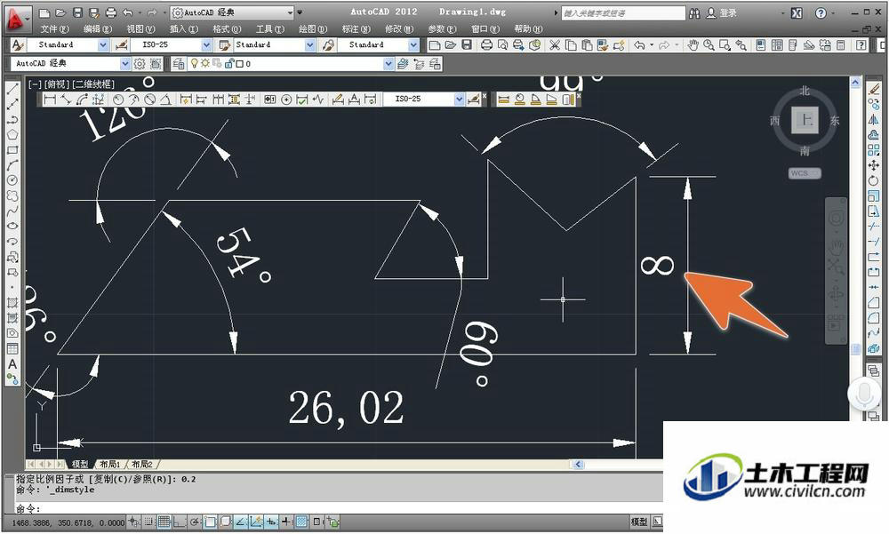Toggle Snap Mode in status bar
The image size is (889, 534).
coord(149,522)
